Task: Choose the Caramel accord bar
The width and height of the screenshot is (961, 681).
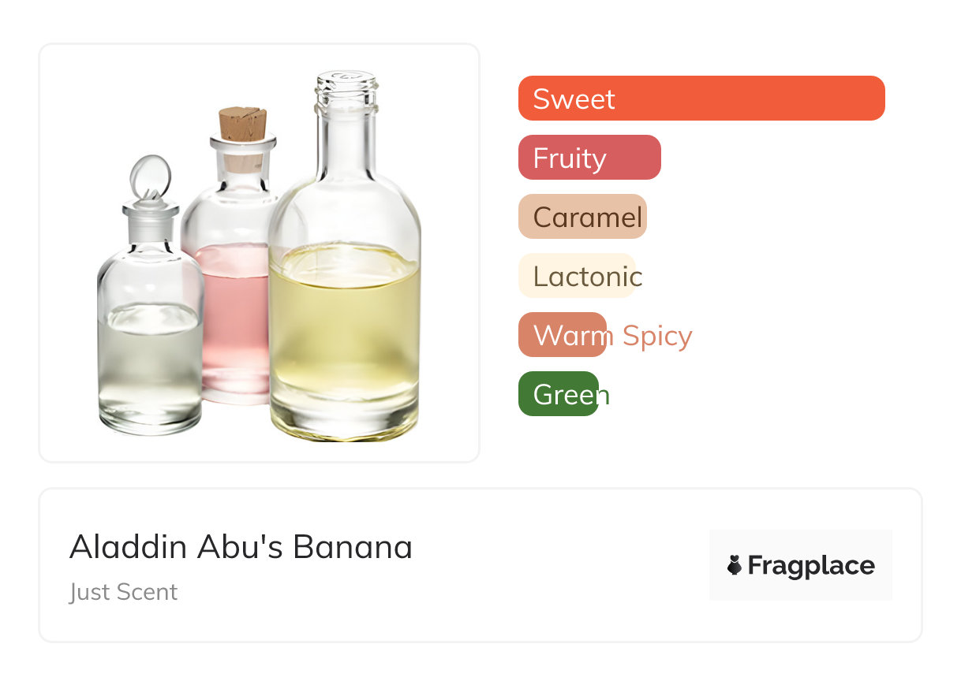Action: [582, 217]
